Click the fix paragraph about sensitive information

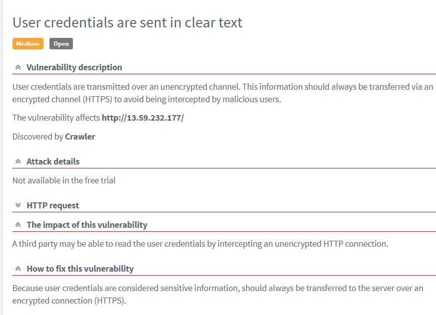pos(218,294)
